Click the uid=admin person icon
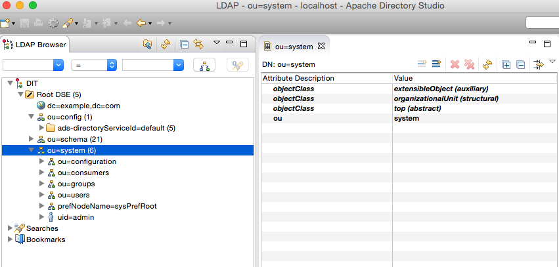The height and width of the screenshot is (267, 559). 51,216
